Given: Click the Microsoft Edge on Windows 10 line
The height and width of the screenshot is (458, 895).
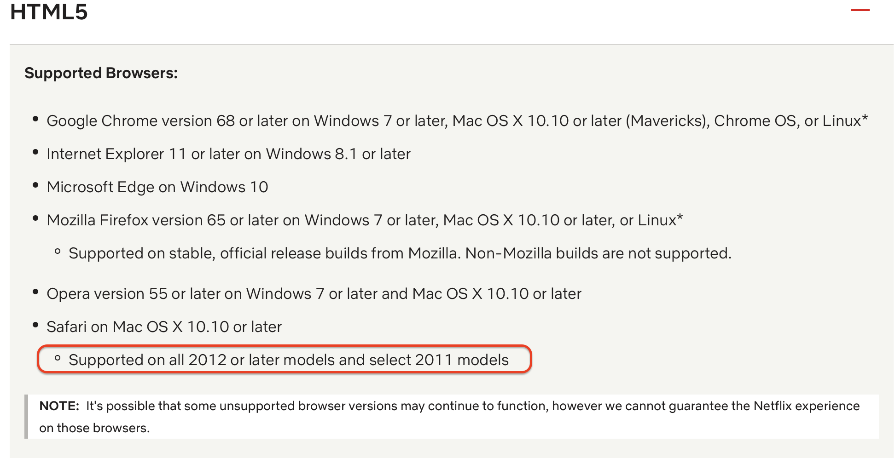Looking at the screenshot, I should coord(157,187).
